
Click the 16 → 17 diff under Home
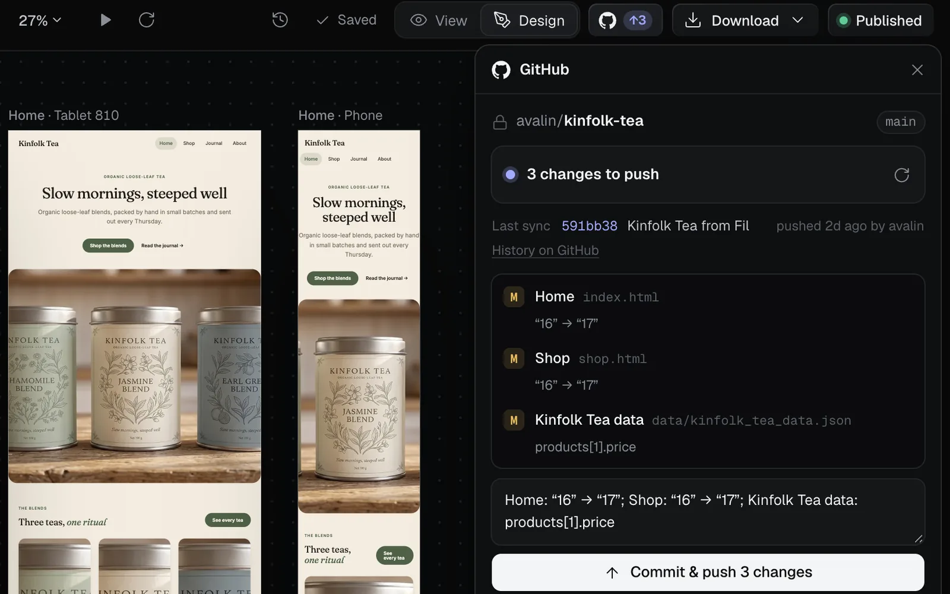click(566, 324)
